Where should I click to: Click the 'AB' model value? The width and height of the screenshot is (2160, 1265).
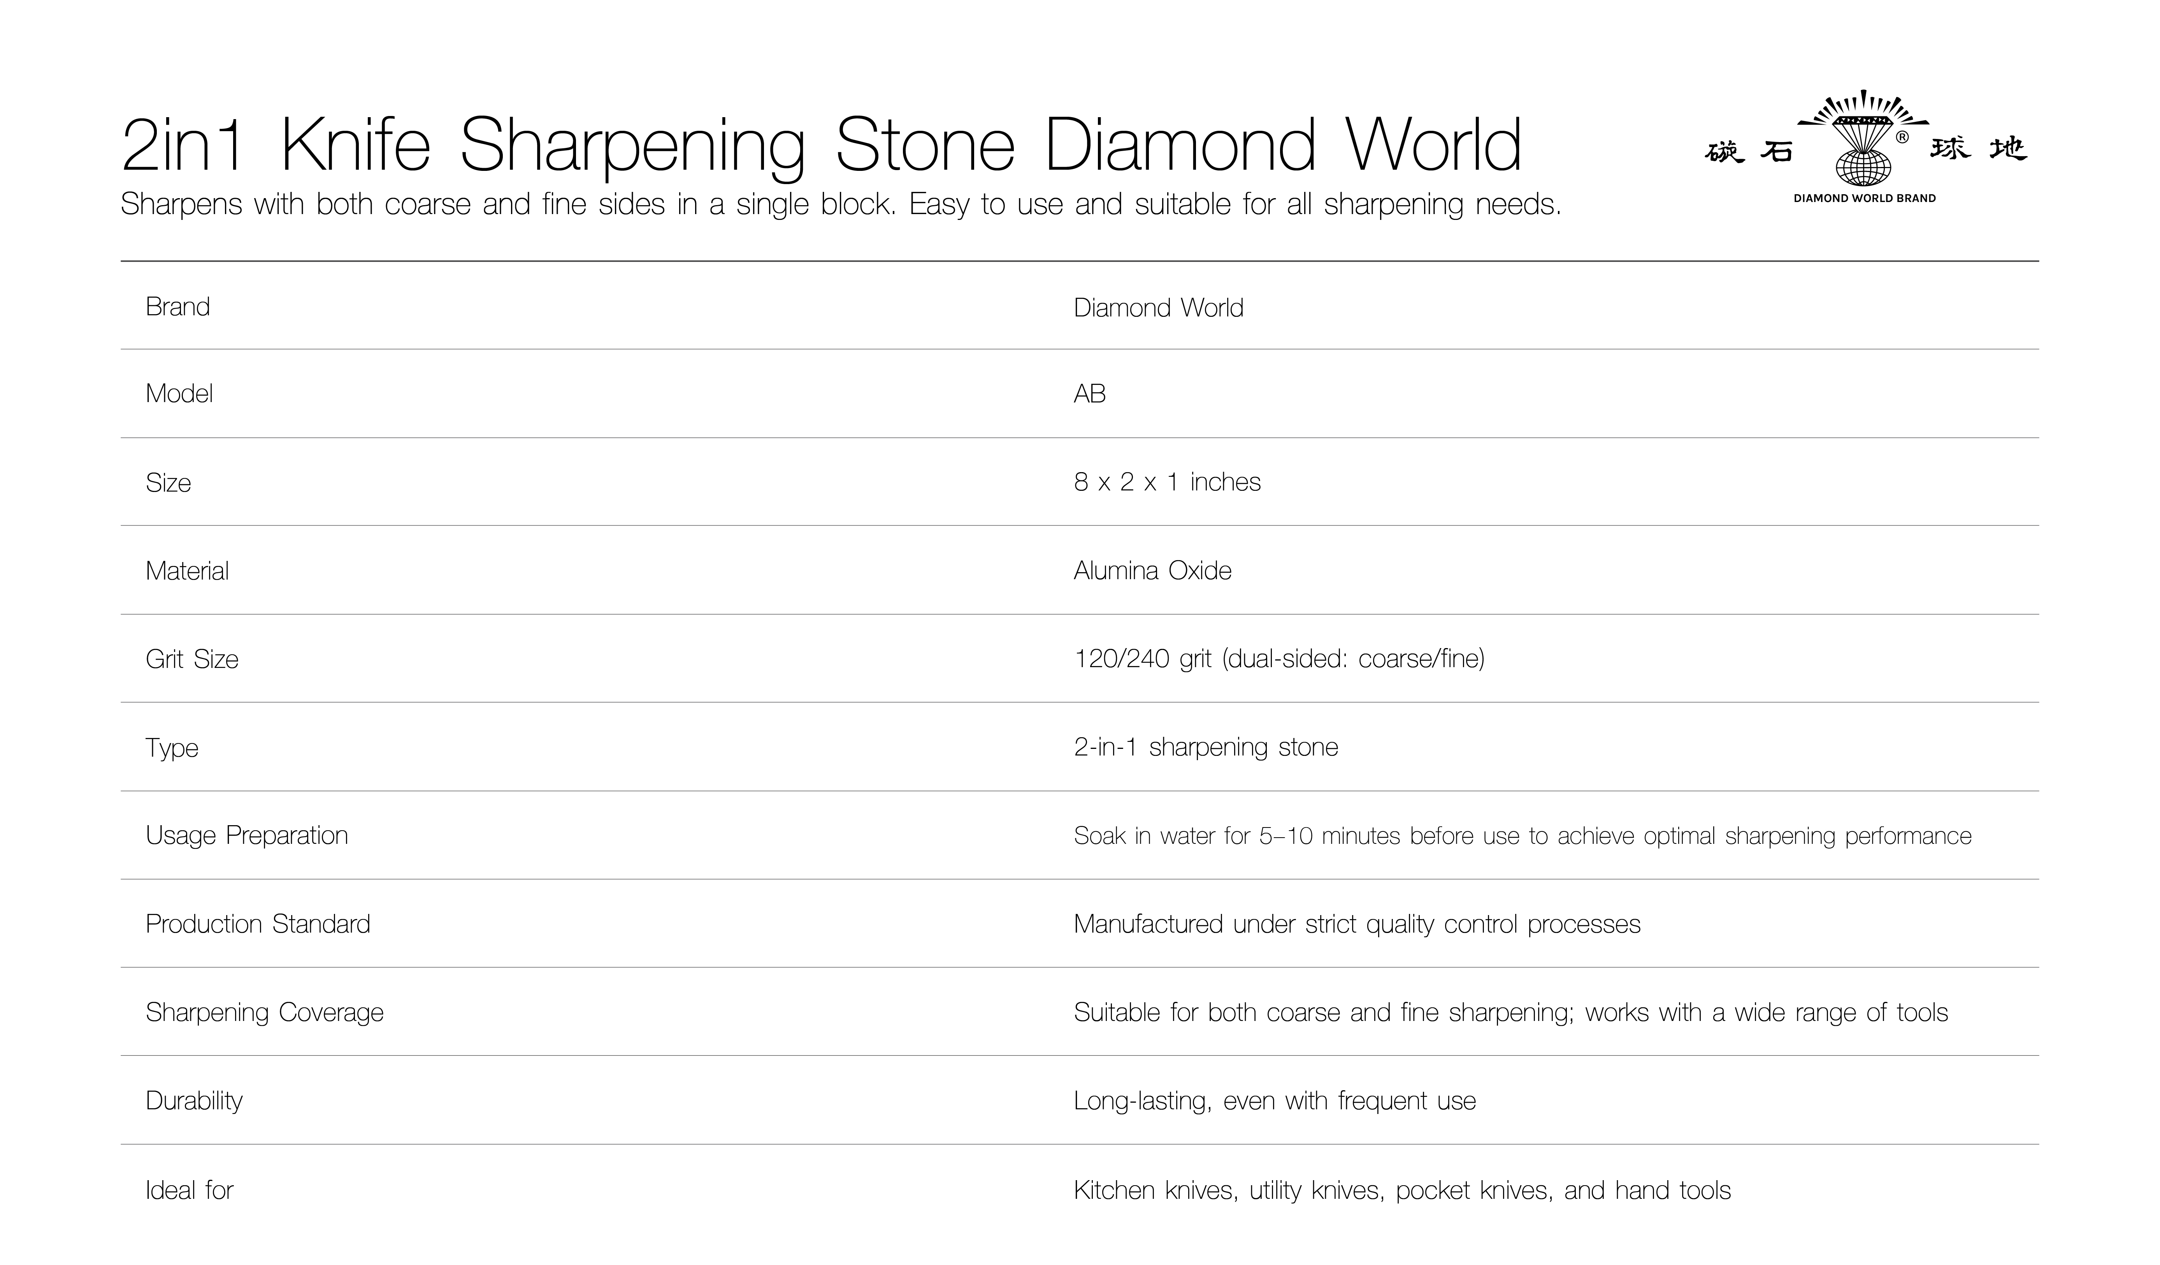(x=1089, y=394)
